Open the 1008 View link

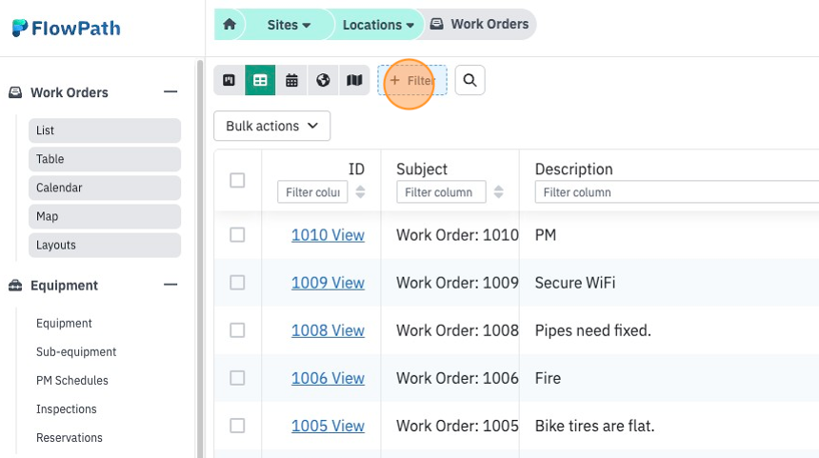pyautogui.click(x=328, y=330)
